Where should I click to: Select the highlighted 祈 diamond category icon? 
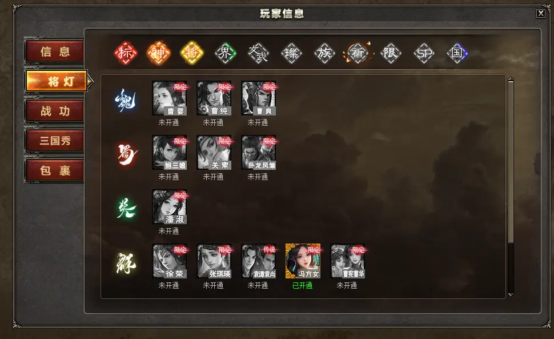point(358,53)
